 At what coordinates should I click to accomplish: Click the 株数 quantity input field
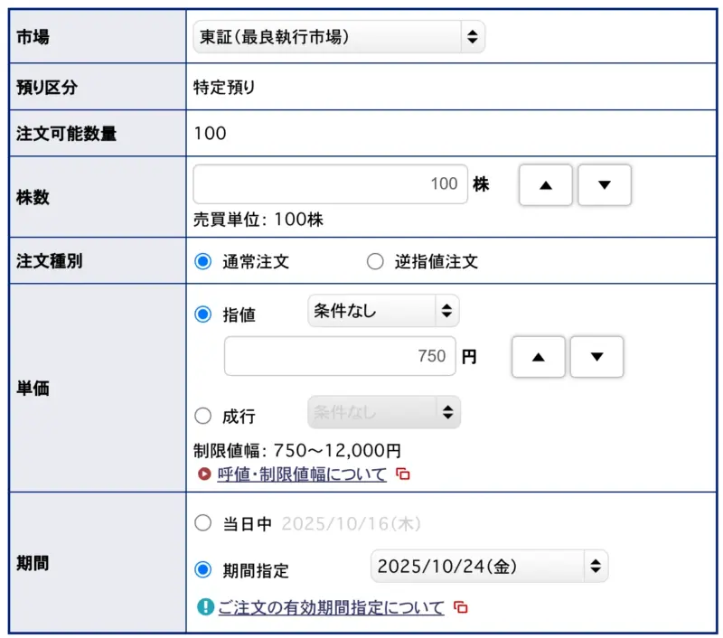point(330,184)
